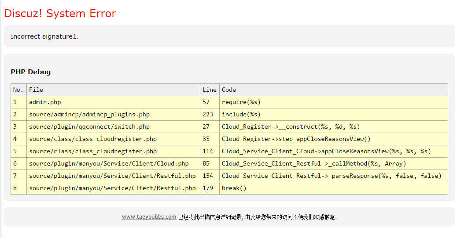Select the Chinese apology message in footer

pos(258,217)
